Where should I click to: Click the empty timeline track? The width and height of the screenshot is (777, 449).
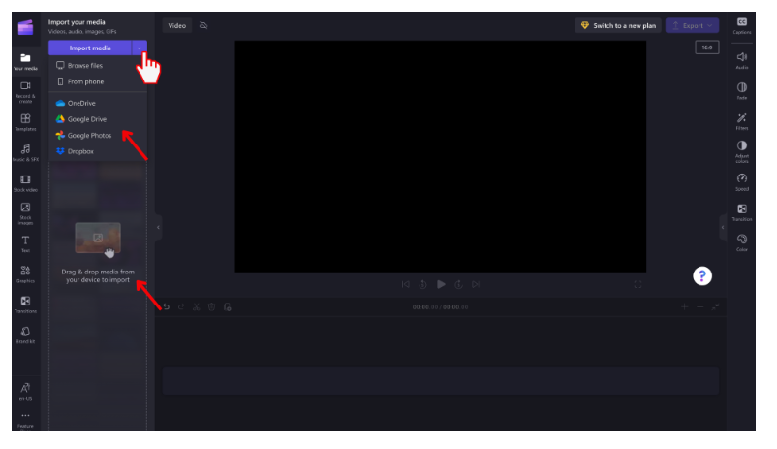pos(441,381)
